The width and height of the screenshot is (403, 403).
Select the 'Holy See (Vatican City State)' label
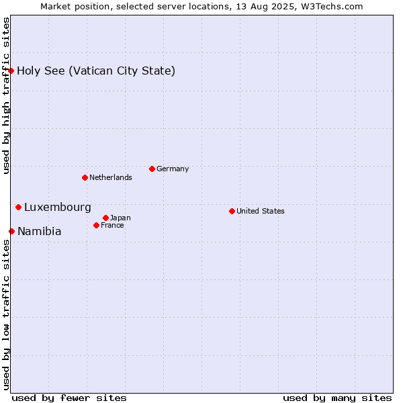tap(96, 71)
